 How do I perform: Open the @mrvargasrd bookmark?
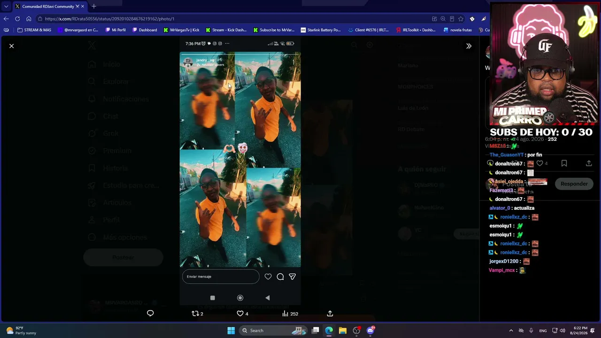coord(78,30)
